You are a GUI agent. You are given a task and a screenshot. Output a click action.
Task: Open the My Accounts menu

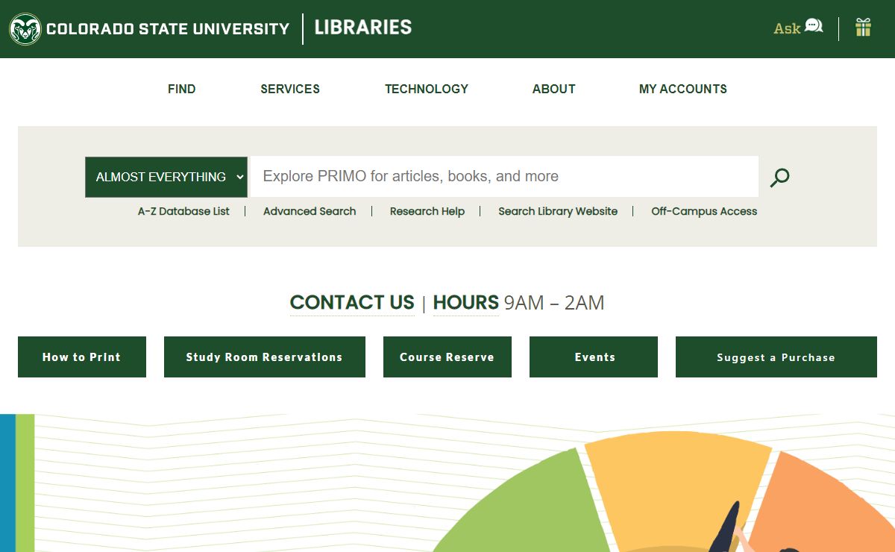[683, 89]
